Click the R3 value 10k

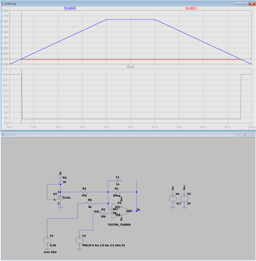(103, 216)
